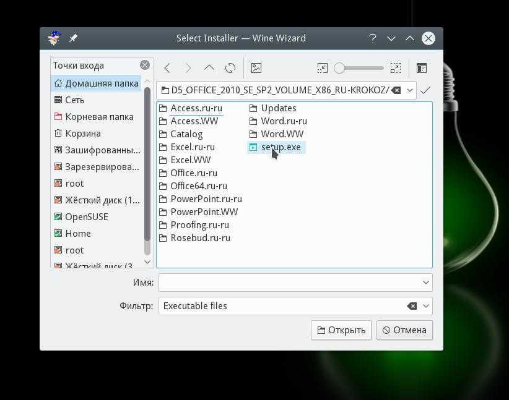Screen dimensions: 509x400
Task: Click the zoom in icon right of slider
Action: click(396, 68)
